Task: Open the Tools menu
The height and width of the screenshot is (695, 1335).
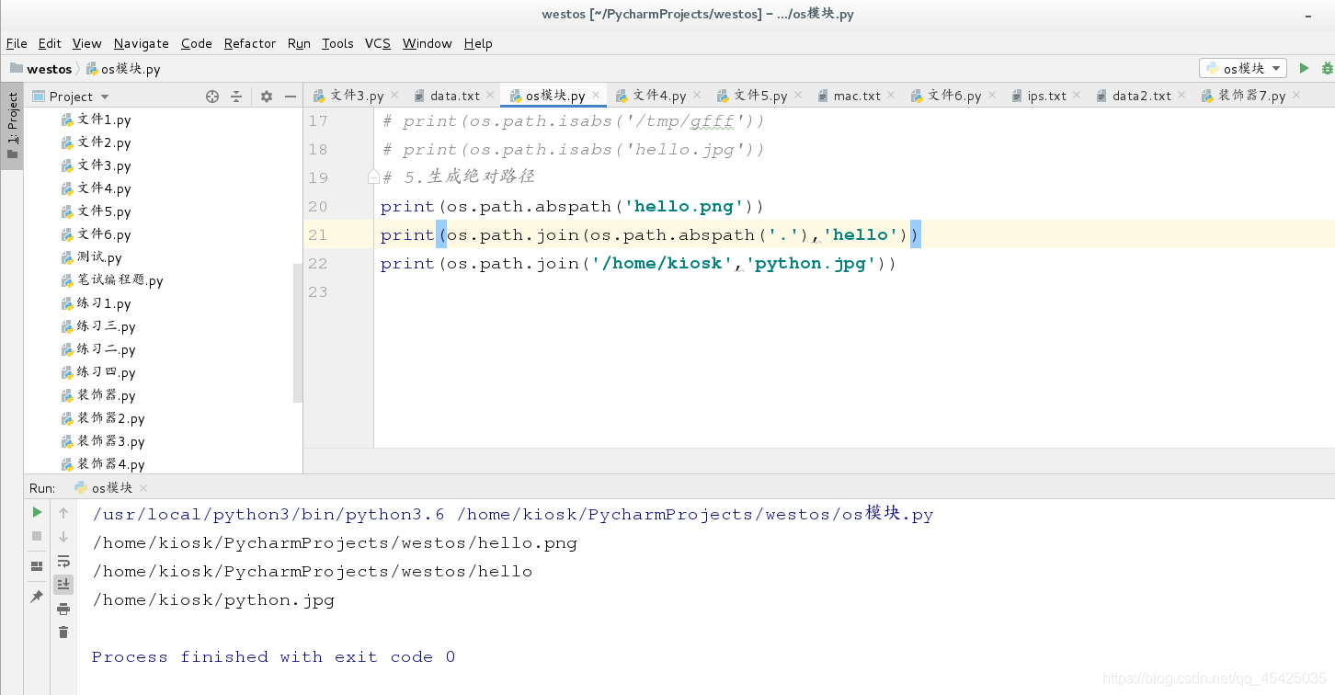Action: click(x=337, y=43)
